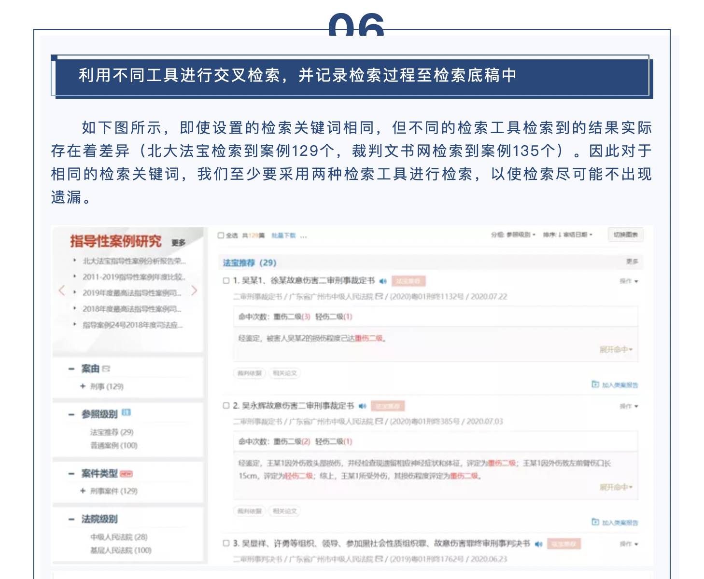This screenshot has height=579, width=704.
Task: Click 重伤二级(2) hit count in case 2
Action: (x=292, y=441)
